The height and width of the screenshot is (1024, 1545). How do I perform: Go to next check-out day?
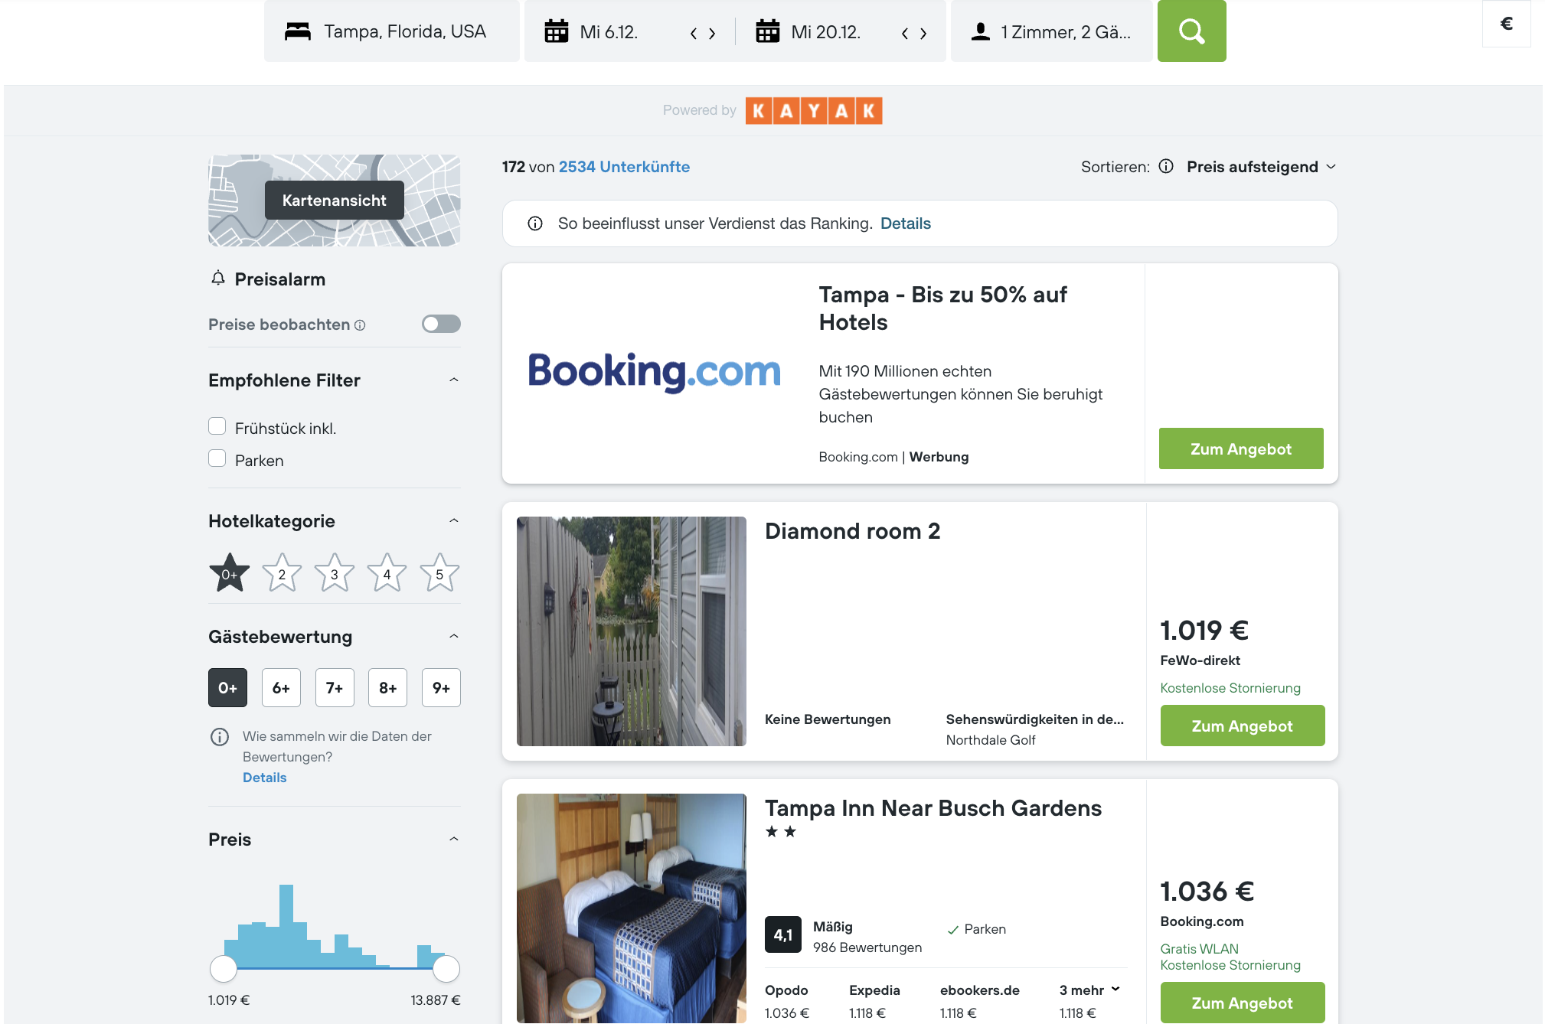pos(923,33)
